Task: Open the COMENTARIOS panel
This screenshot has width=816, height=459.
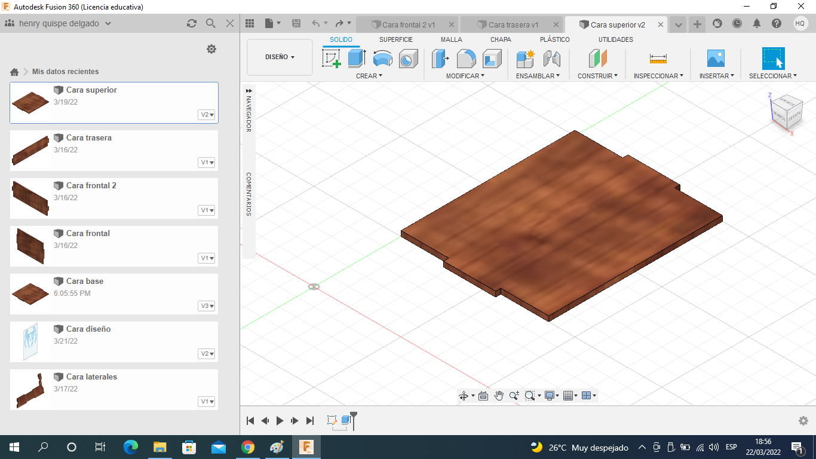Action: click(x=249, y=194)
